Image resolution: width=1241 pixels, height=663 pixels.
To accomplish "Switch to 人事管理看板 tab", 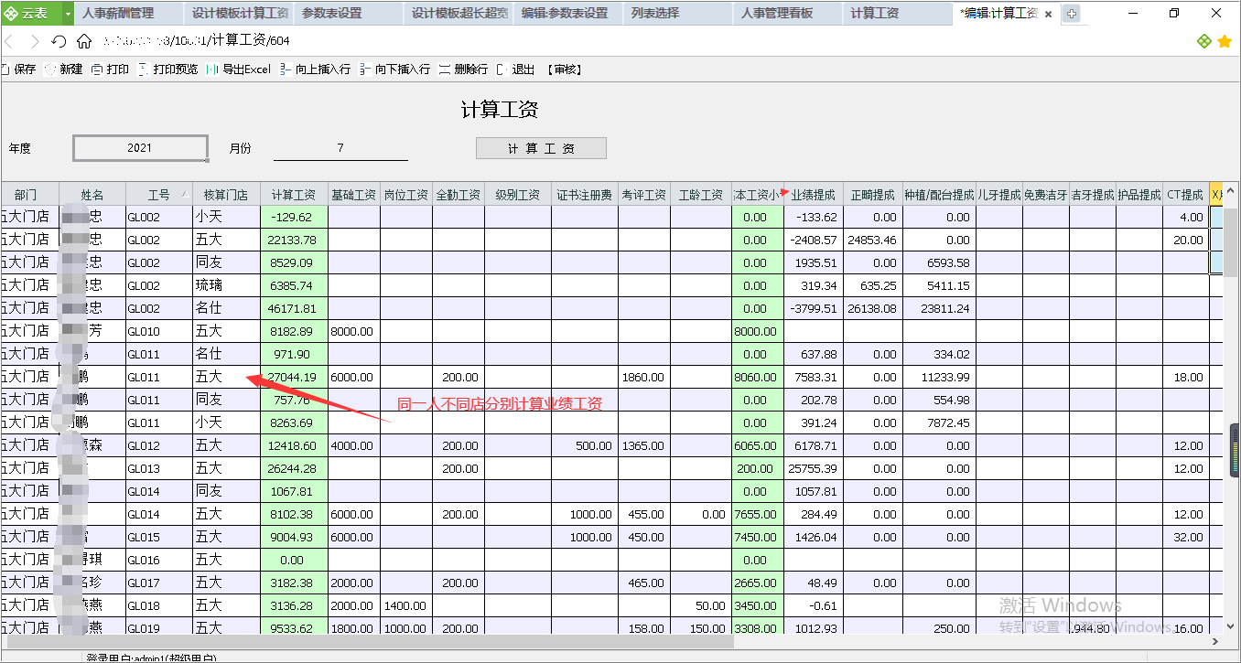I will [788, 14].
